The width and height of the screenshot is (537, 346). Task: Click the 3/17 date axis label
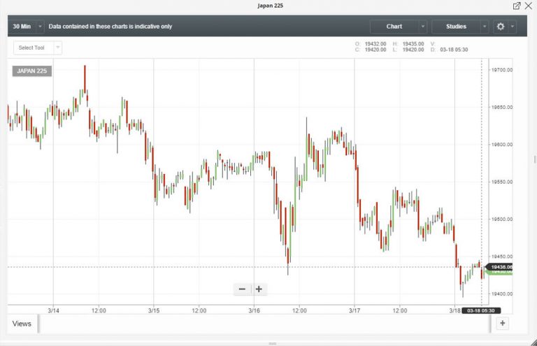click(355, 311)
